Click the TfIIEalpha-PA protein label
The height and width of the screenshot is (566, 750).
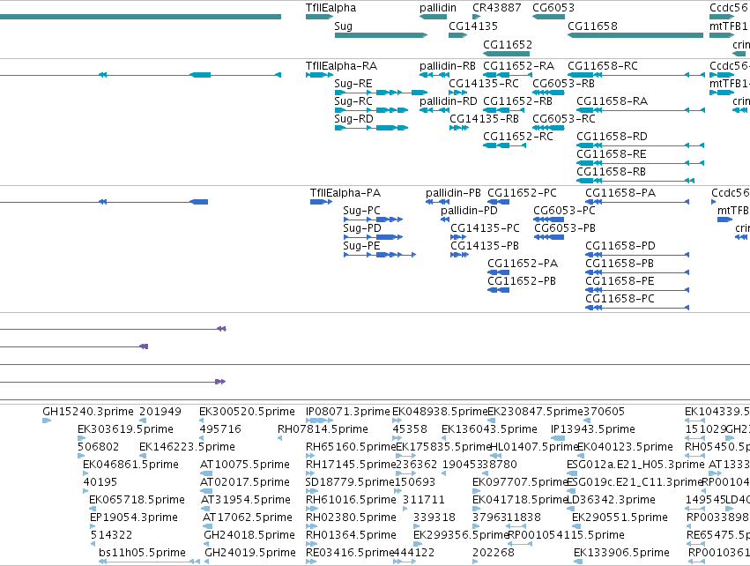pos(345,193)
